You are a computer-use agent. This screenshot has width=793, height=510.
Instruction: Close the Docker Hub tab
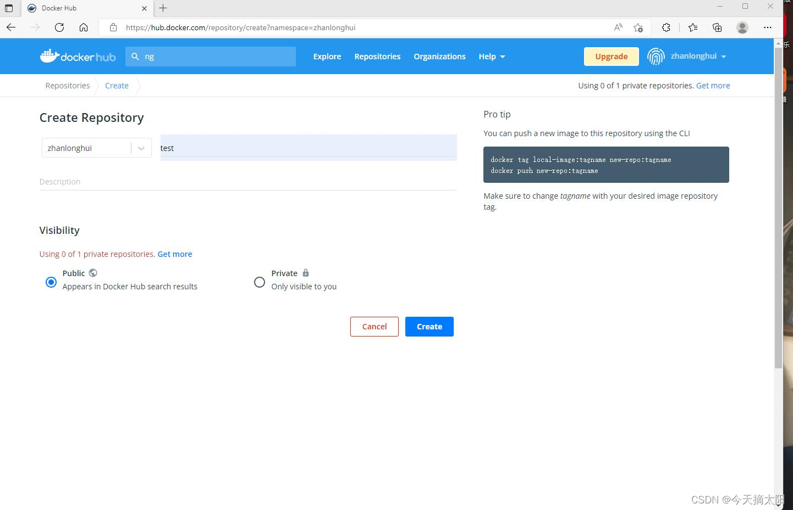point(144,8)
